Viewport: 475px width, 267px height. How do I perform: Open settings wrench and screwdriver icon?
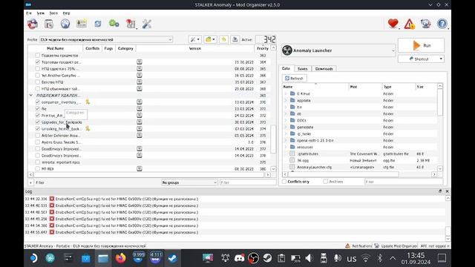147,24
